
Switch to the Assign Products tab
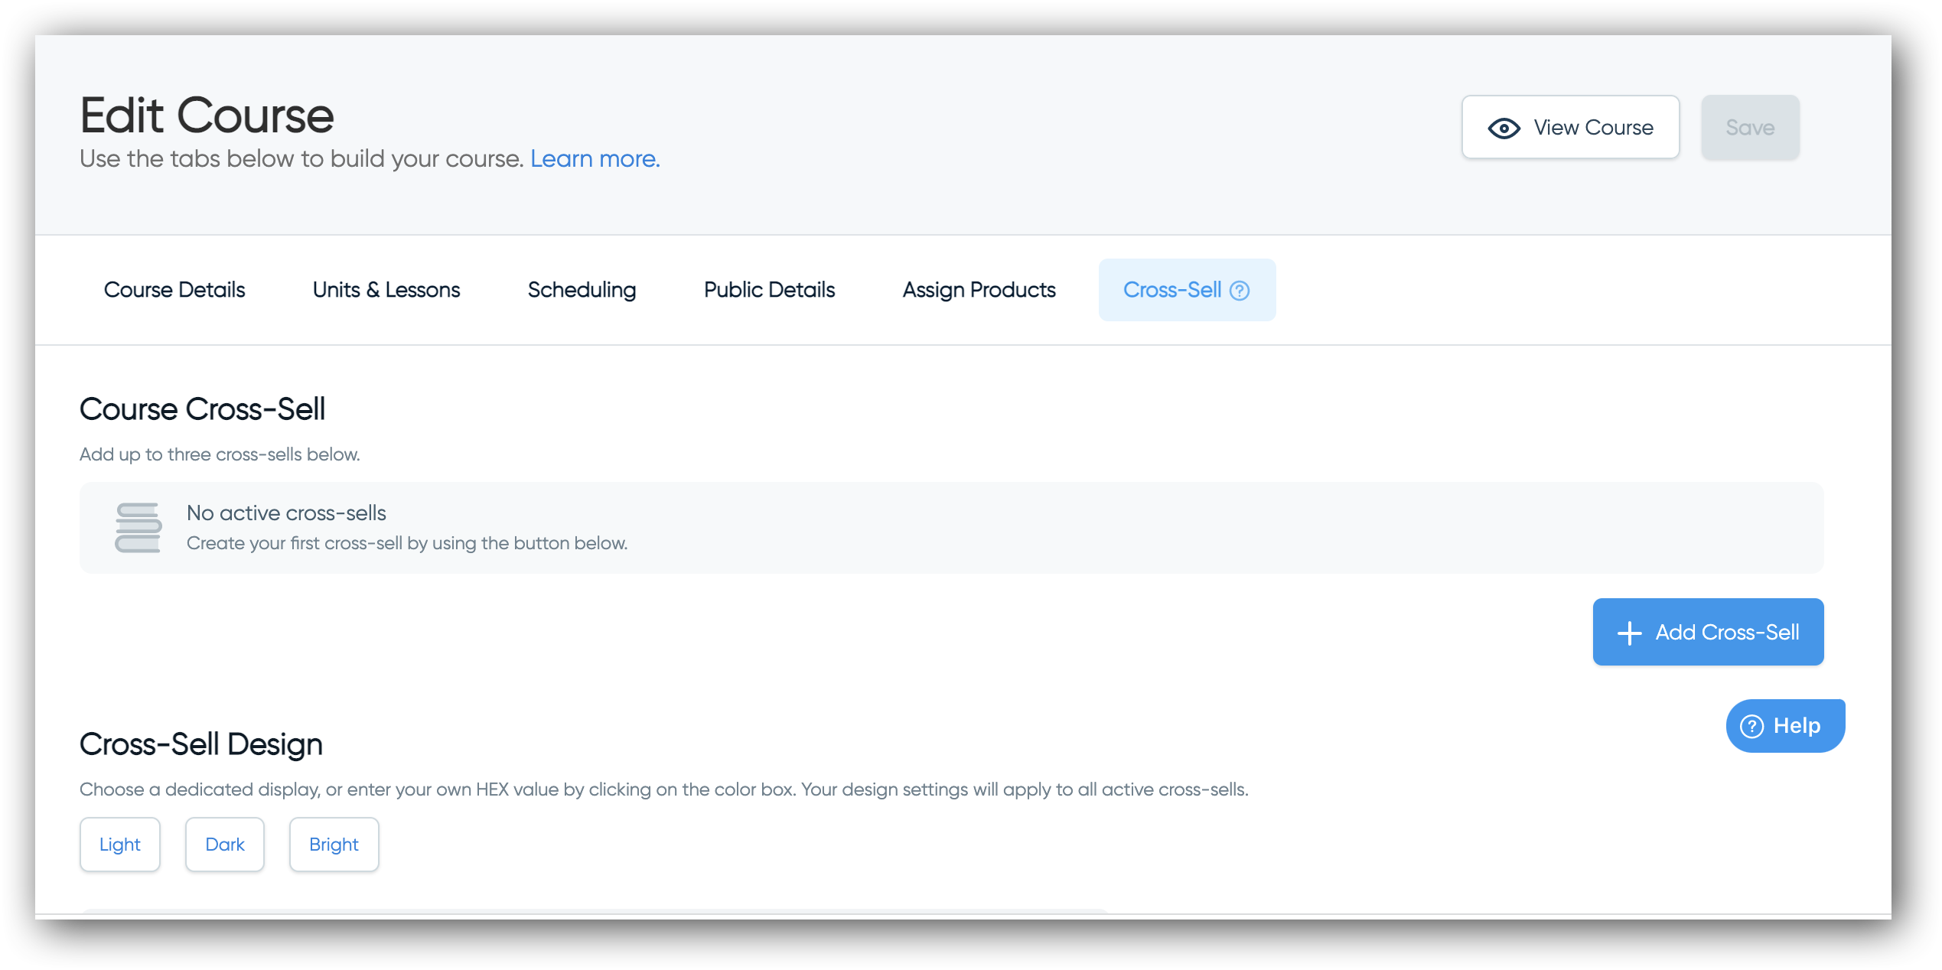(979, 290)
